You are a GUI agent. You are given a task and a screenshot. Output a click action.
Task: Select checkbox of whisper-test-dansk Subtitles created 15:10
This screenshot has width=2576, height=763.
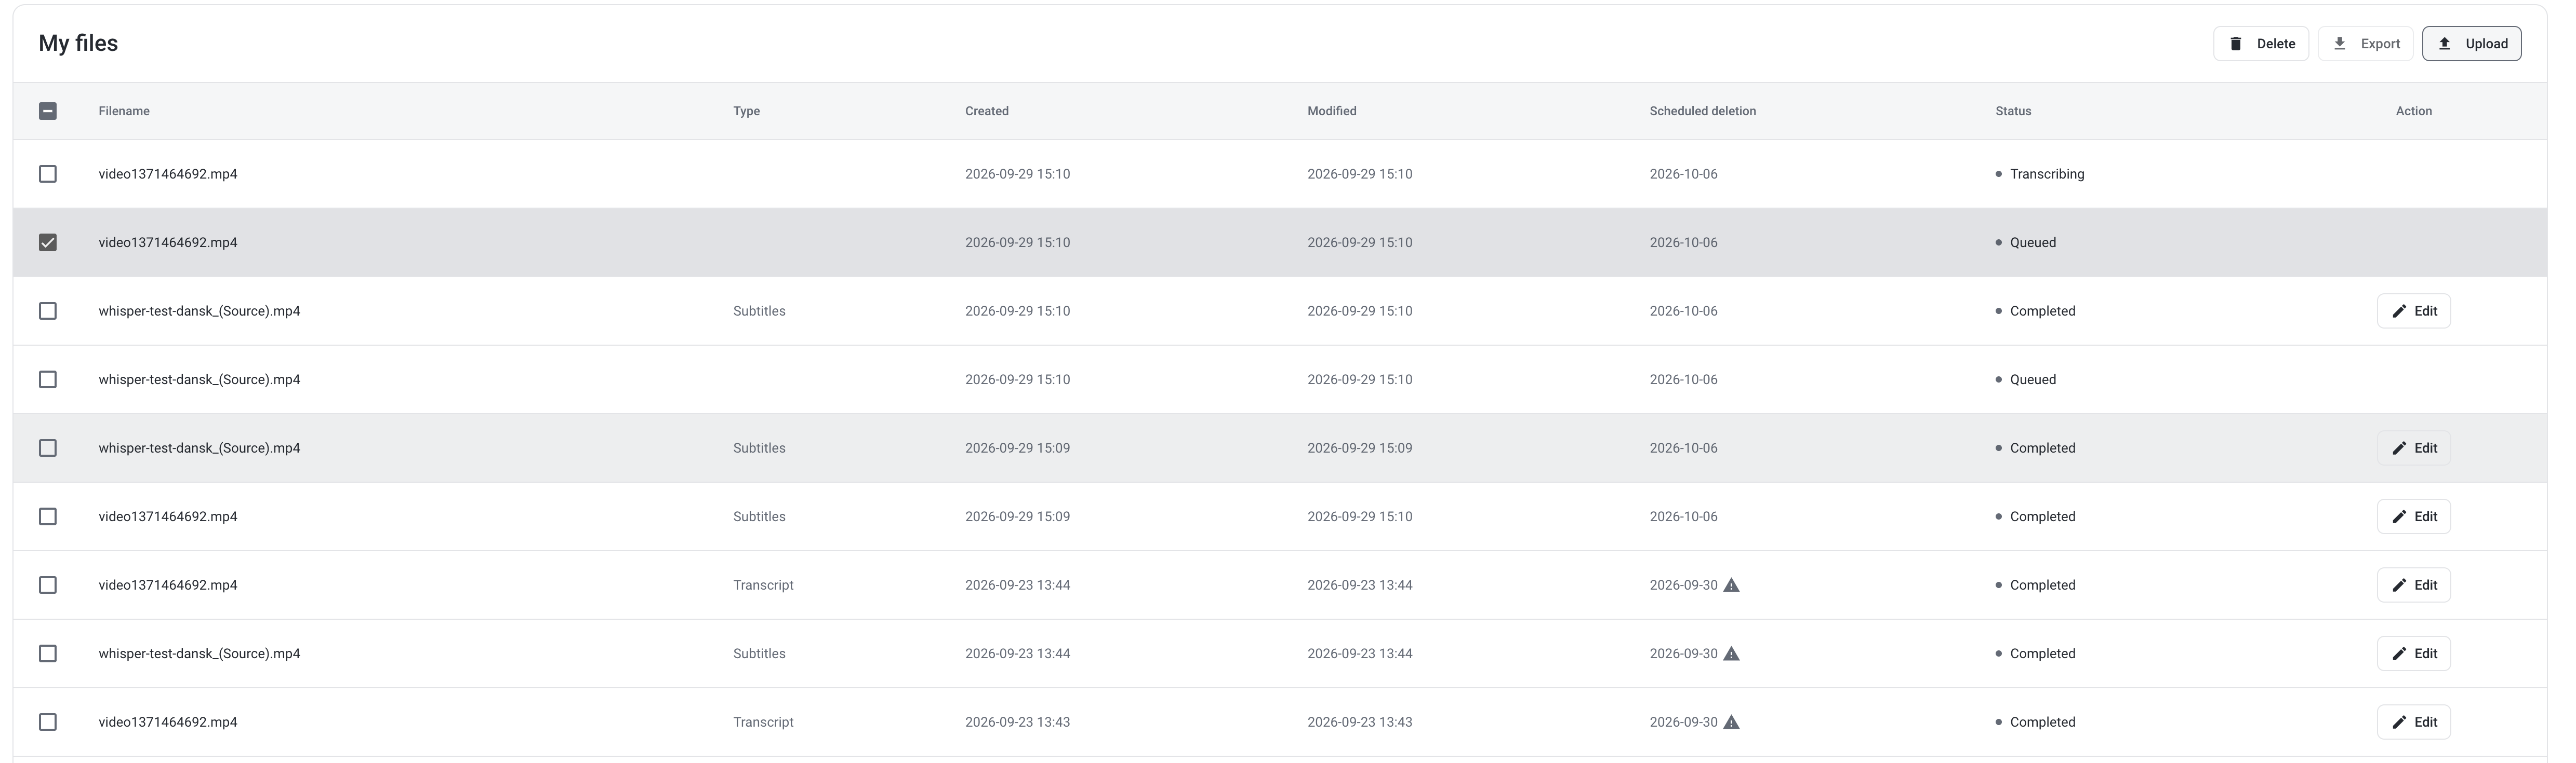(x=48, y=310)
